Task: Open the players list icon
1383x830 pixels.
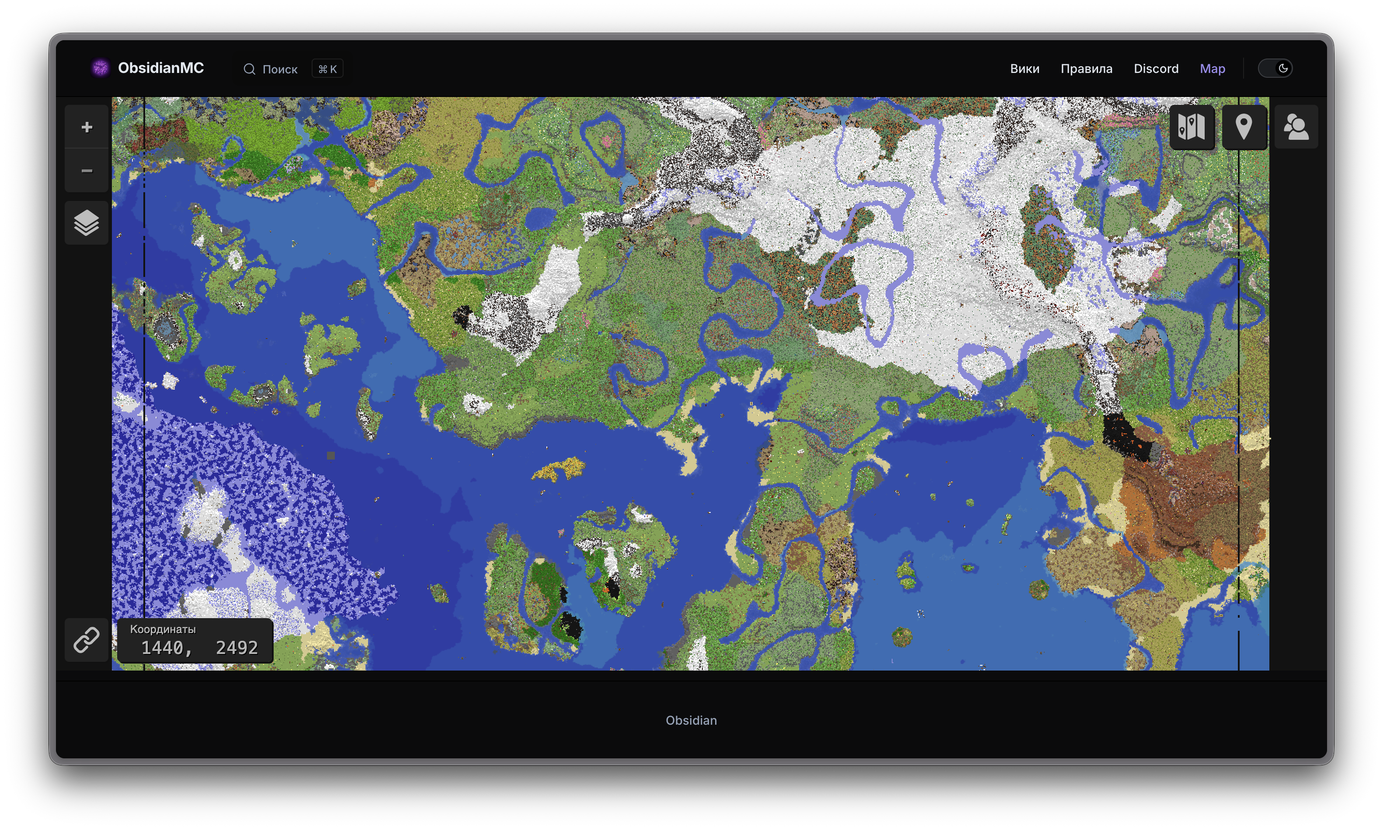Action: (x=1296, y=127)
